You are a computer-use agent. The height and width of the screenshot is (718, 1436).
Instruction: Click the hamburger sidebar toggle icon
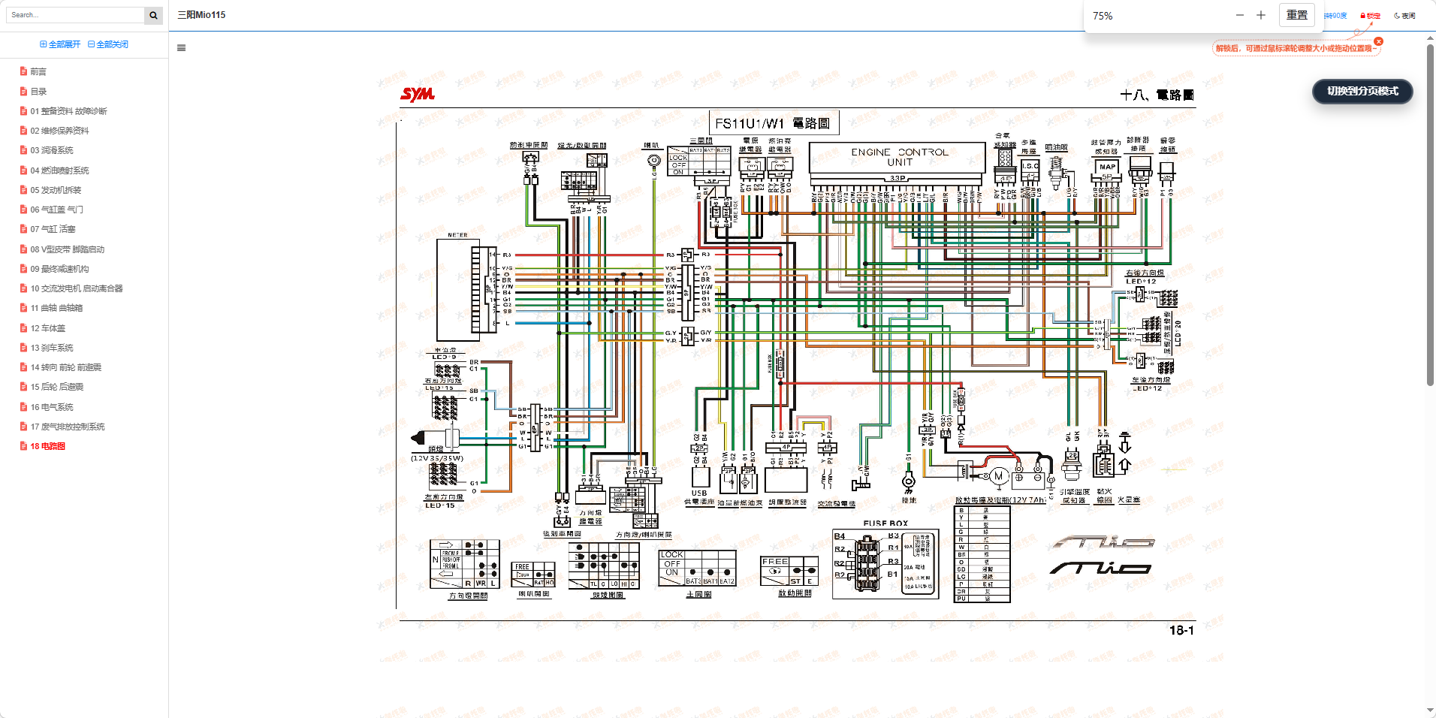pyautogui.click(x=181, y=48)
